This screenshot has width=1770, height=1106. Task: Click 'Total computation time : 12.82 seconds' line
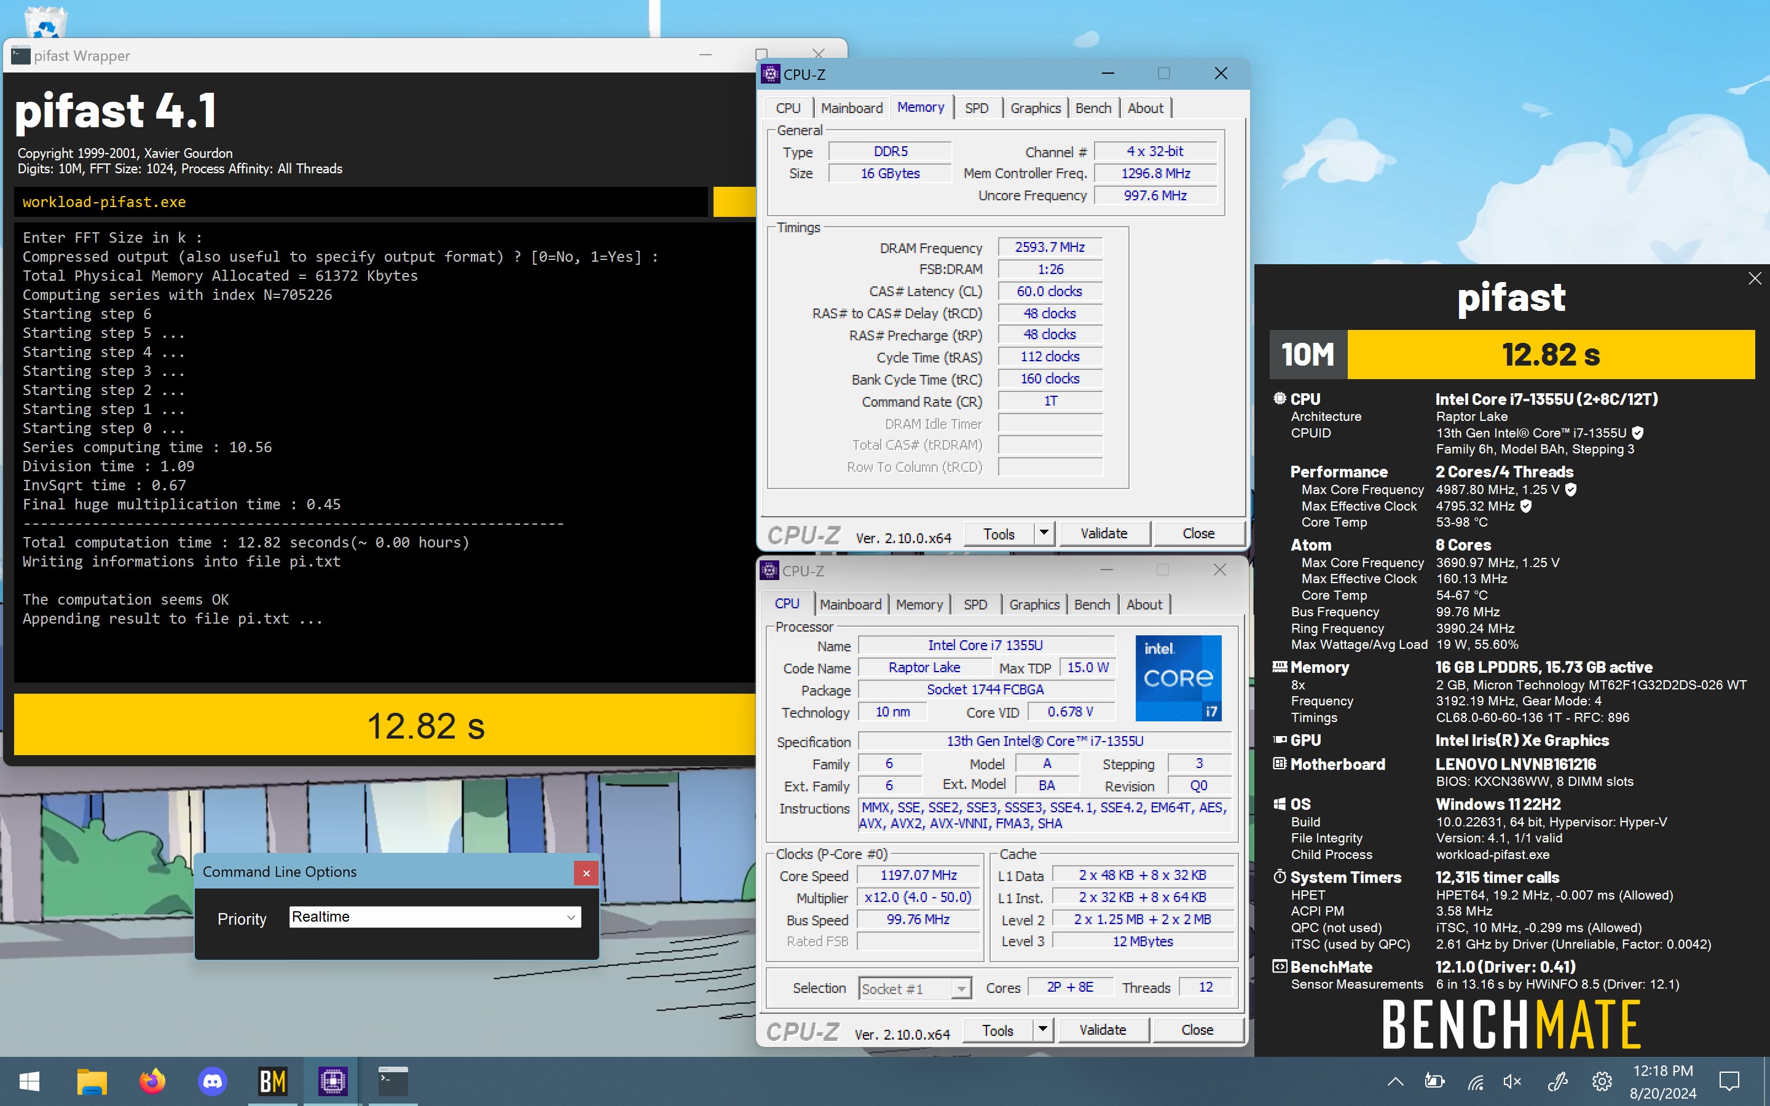click(246, 543)
